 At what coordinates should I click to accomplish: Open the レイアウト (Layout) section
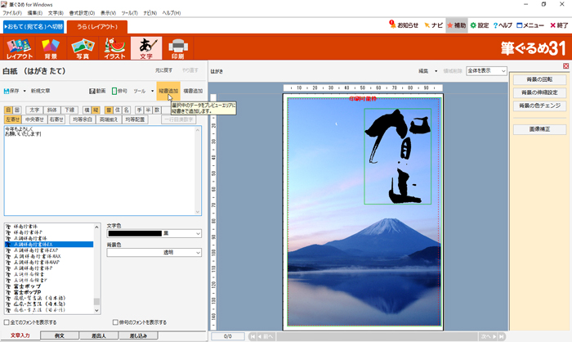point(19,49)
